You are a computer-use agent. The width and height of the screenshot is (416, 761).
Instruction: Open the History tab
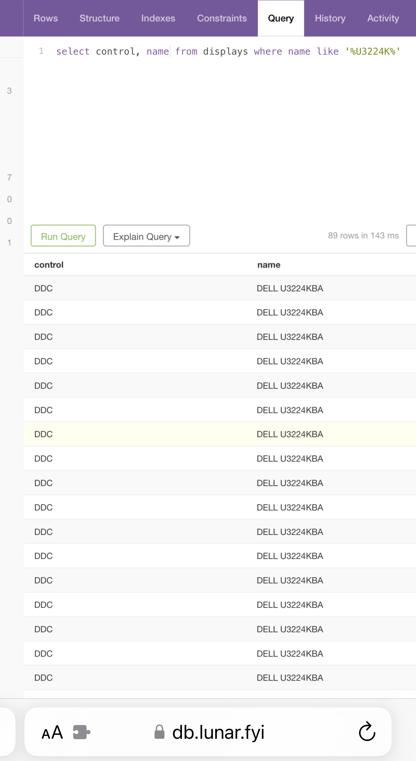coord(330,18)
